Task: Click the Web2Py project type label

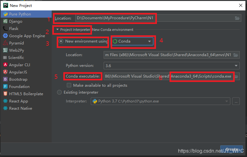Action: coord(17,50)
